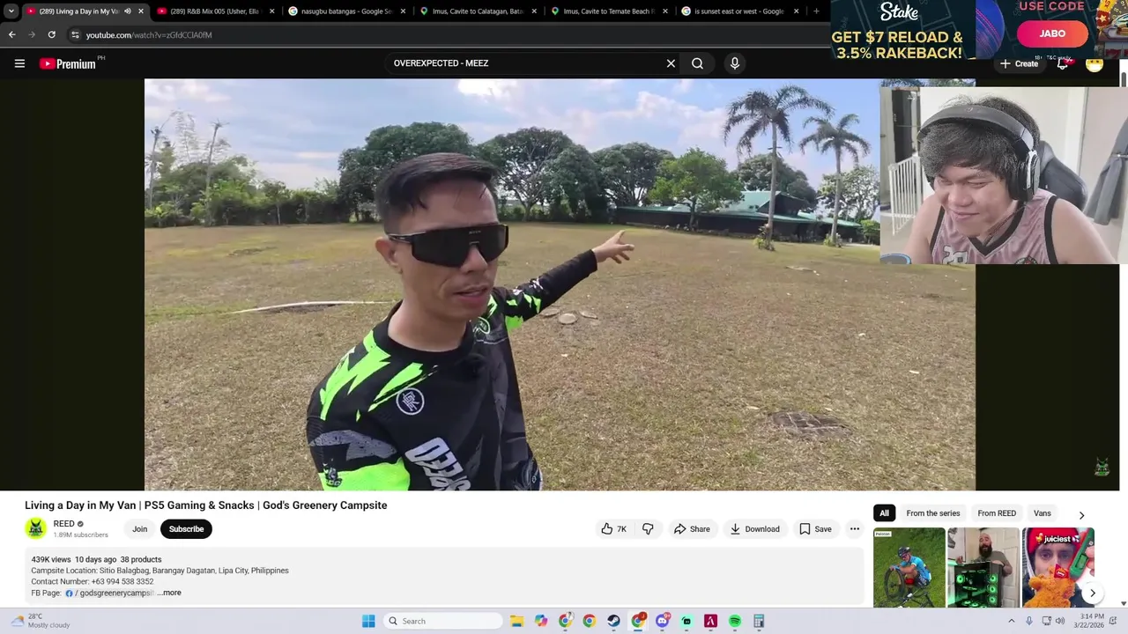Viewport: 1128px width, 634px height.
Task: Click the JABO promo code button
Action: pos(1052,33)
